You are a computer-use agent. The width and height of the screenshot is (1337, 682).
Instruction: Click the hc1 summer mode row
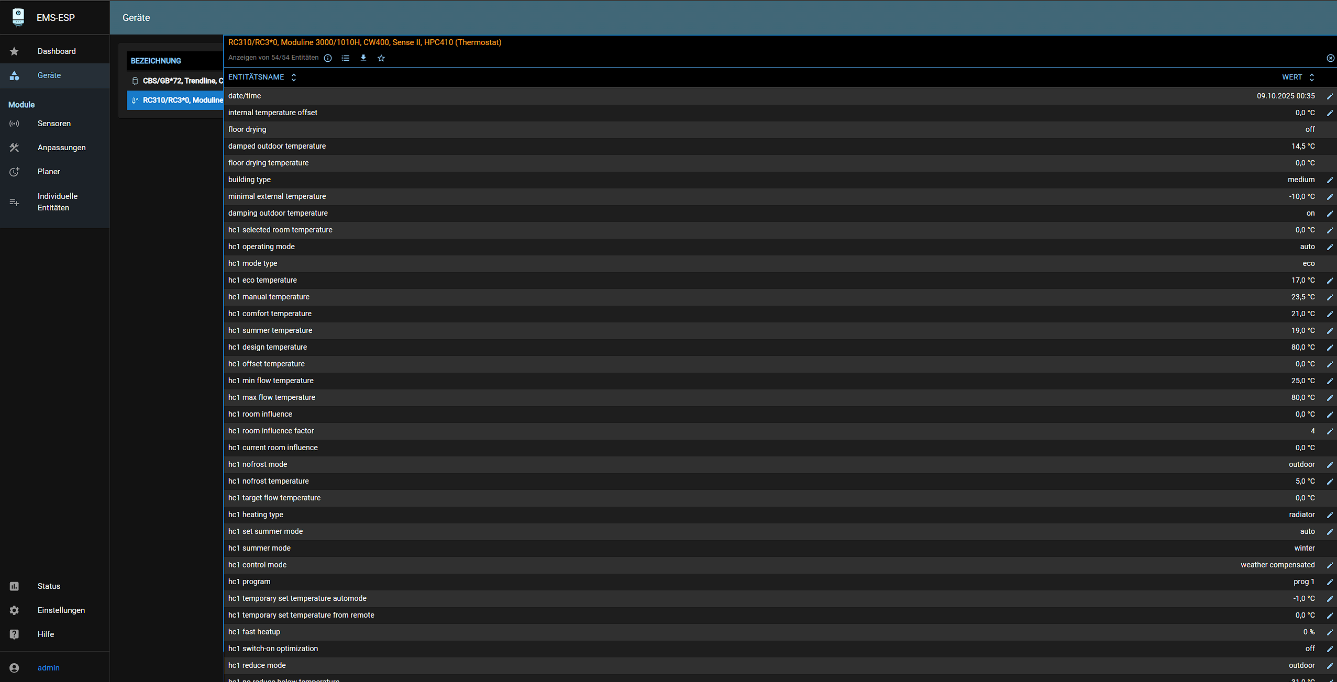[x=780, y=548]
